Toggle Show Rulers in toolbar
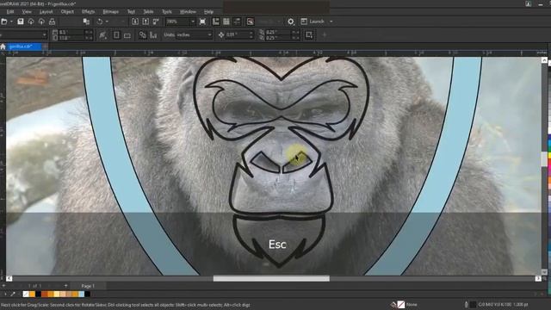Image resolution: width=551 pixels, height=310 pixels. pos(216,22)
